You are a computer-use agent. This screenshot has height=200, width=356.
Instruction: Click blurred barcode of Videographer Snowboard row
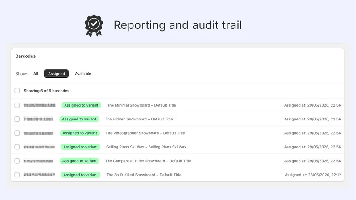tap(39, 133)
